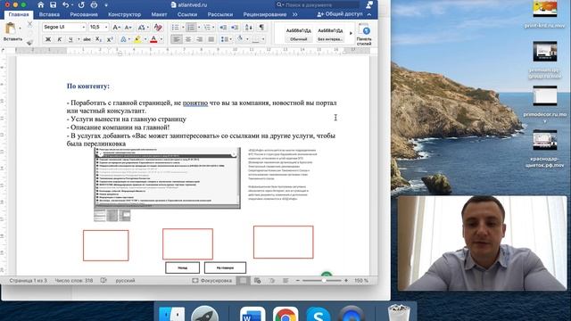Click the Format Painter brush icon

[x=29, y=43]
